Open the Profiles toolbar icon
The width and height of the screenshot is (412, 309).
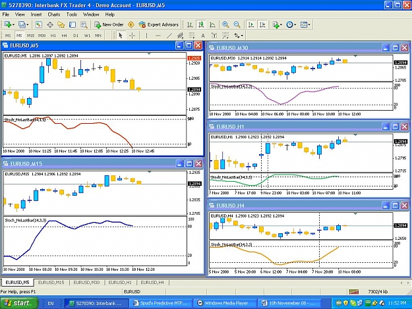pyautogui.click(x=22, y=24)
